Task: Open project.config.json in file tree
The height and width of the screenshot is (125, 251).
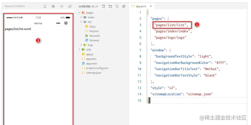Action: click(x=97, y=68)
